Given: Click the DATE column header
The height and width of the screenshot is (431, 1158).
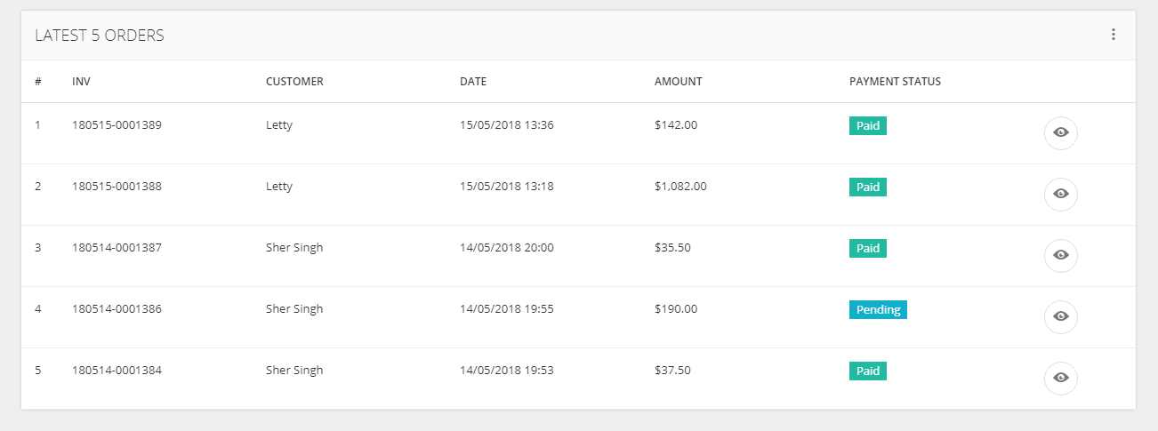Looking at the screenshot, I should pos(473,82).
